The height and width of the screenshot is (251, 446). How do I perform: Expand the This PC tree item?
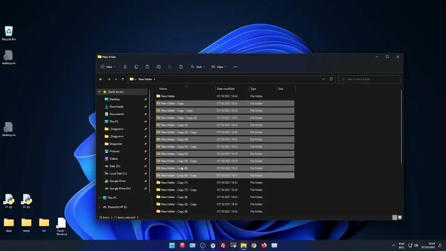99,198
